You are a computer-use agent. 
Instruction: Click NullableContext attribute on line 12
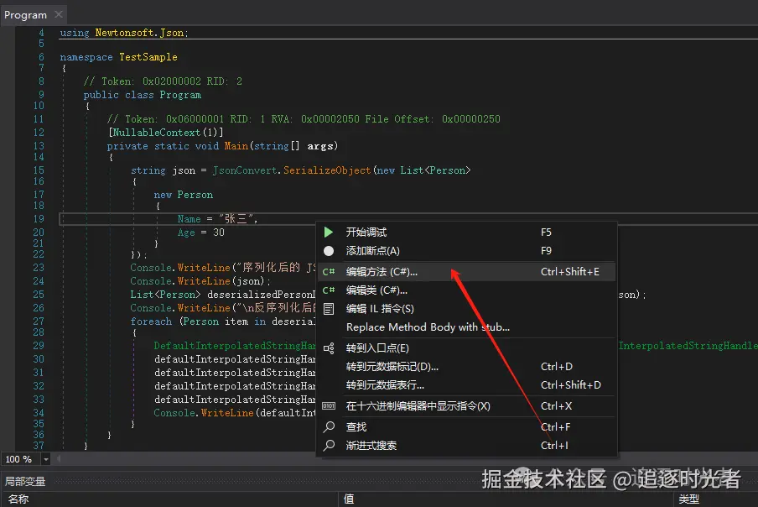(157, 133)
